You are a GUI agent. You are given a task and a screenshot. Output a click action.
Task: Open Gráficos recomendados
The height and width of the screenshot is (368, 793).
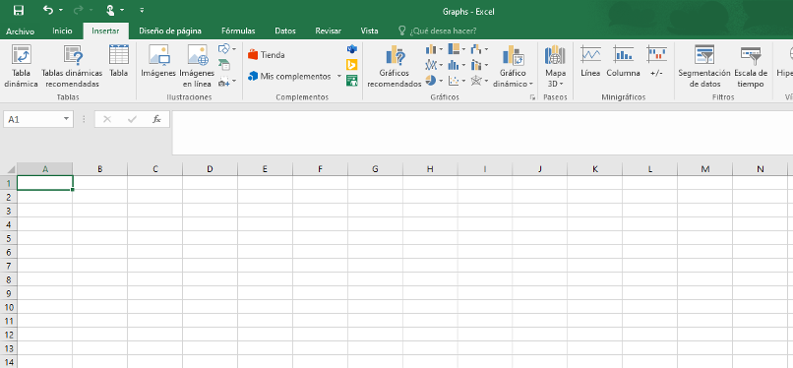pyautogui.click(x=395, y=66)
